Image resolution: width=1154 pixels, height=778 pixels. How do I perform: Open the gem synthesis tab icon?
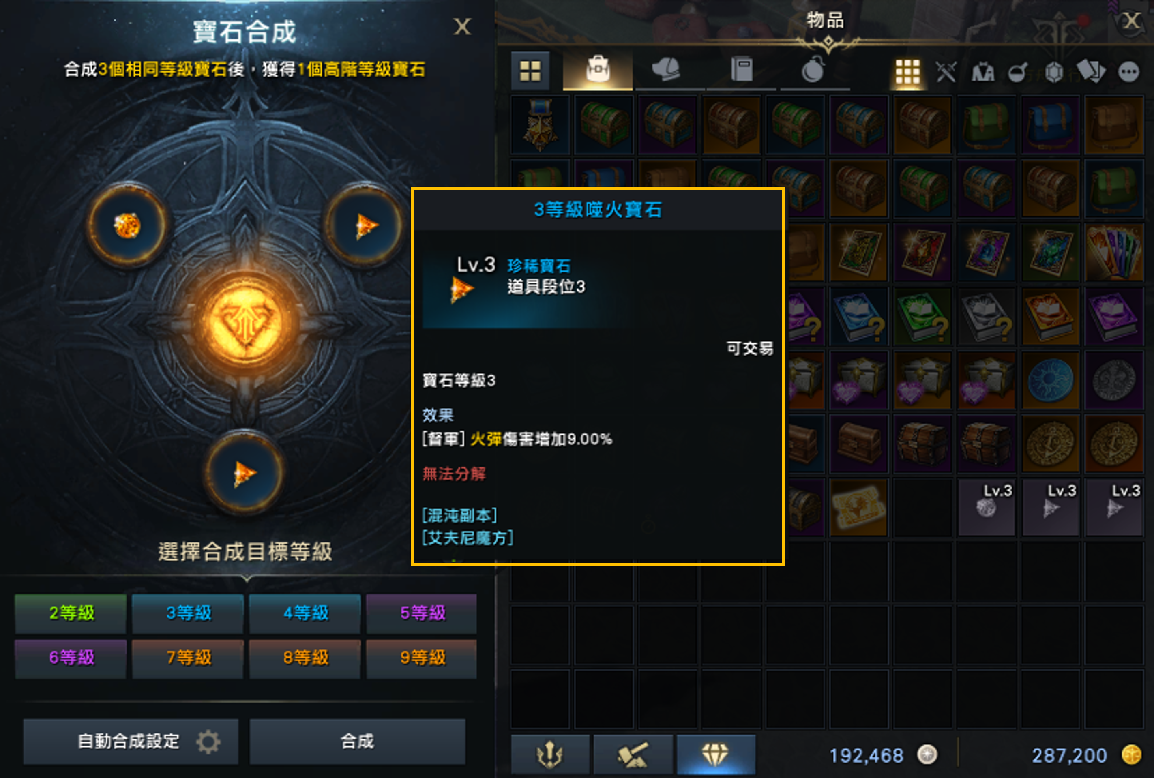coord(715,754)
